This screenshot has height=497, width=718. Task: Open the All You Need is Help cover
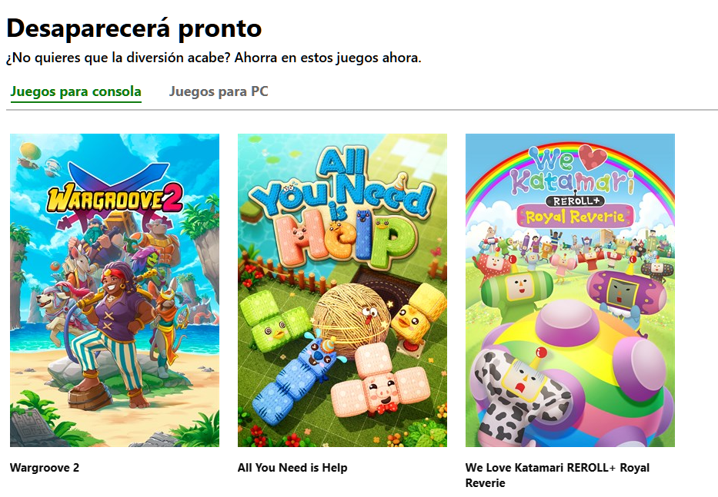[342, 290]
